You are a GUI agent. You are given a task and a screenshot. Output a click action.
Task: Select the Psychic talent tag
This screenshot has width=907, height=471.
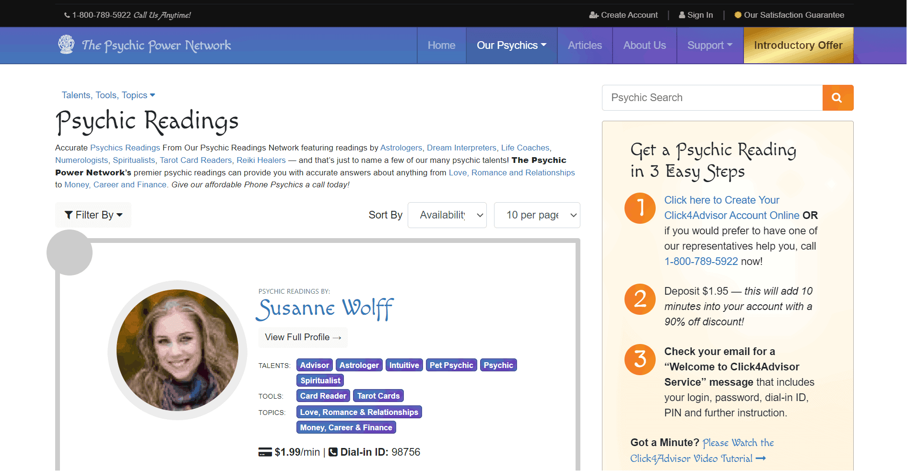coord(498,365)
